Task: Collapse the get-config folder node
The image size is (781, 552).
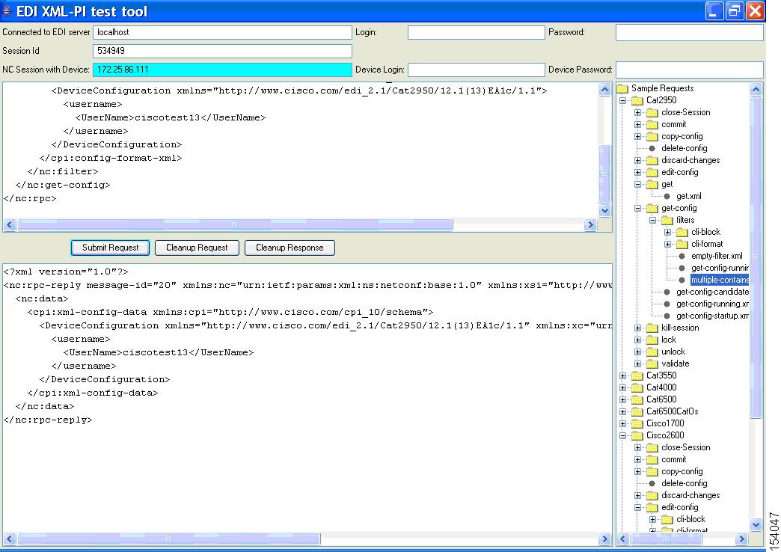Action: [x=637, y=208]
